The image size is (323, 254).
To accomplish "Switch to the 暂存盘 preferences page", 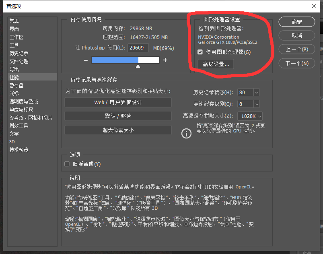I will coord(16,85).
